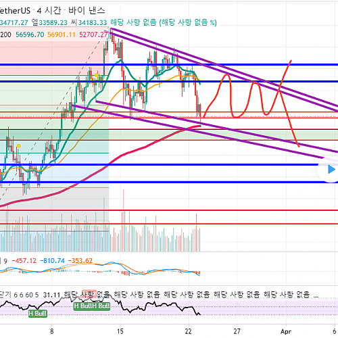Click the 바이 낸스 exchange name

tap(87, 11)
